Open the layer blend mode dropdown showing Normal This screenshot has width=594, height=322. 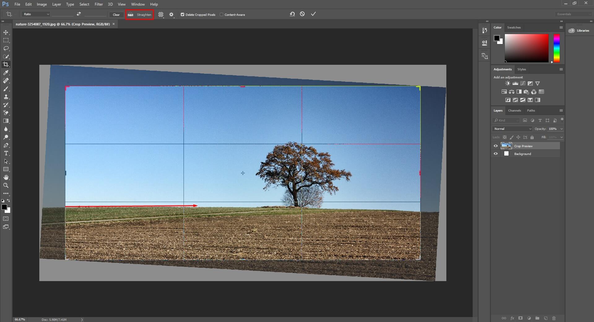click(x=512, y=129)
